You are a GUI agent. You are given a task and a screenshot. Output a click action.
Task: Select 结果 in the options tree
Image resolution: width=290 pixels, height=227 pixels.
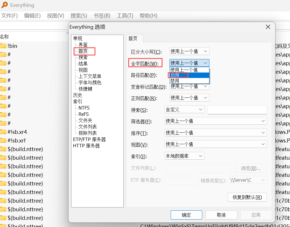[83, 64]
